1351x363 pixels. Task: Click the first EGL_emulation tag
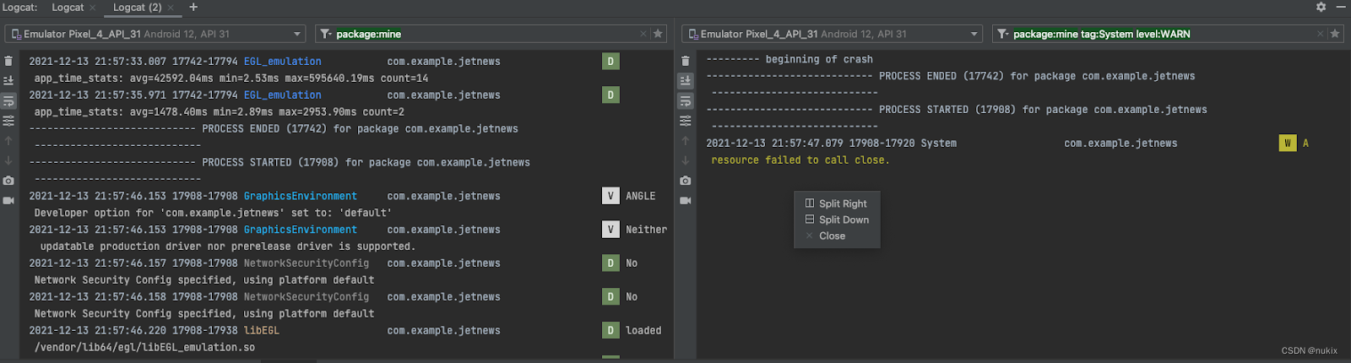click(x=282, y=62)
